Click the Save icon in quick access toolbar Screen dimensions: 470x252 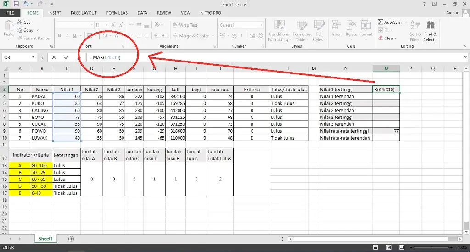[16, 4]
